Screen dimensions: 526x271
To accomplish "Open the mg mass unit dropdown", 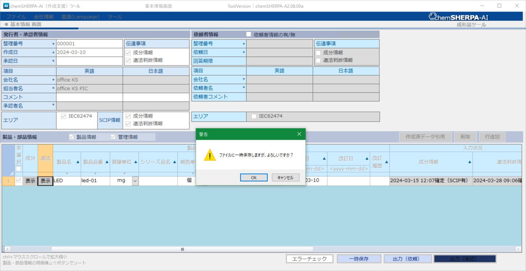I will tap(135, 181).
